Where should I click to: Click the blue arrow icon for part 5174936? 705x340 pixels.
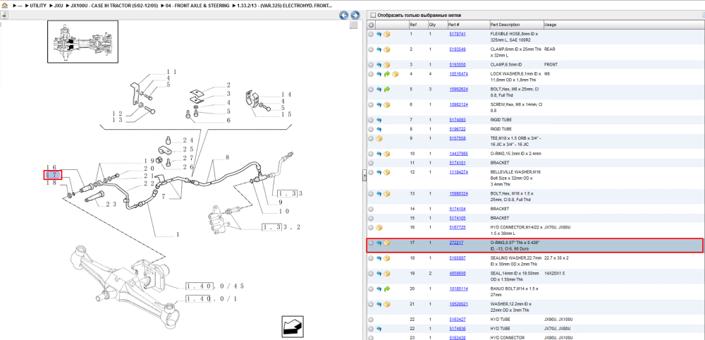pyautogui.click(x=379, y=328)
